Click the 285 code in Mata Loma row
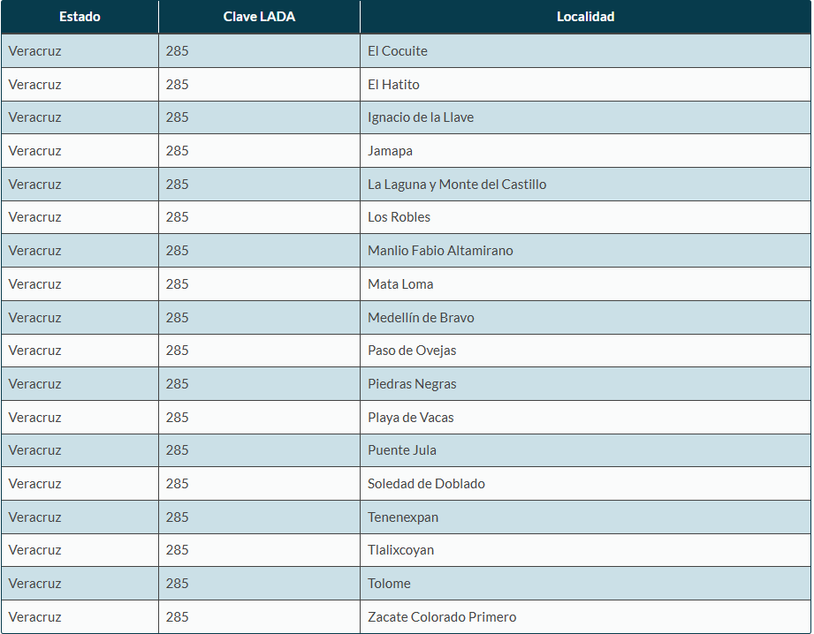814x634 pixels. click(x=259, y=283)
